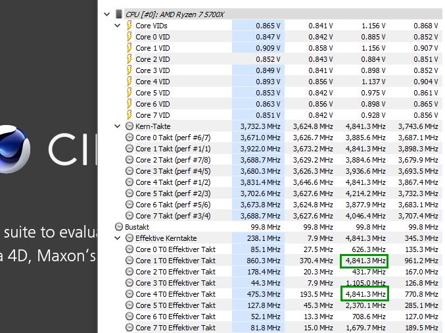Click the clock icon of Core 5 Takt (perf #2/3)
This screenshot has width=445, height=333.
coord(129,193)
